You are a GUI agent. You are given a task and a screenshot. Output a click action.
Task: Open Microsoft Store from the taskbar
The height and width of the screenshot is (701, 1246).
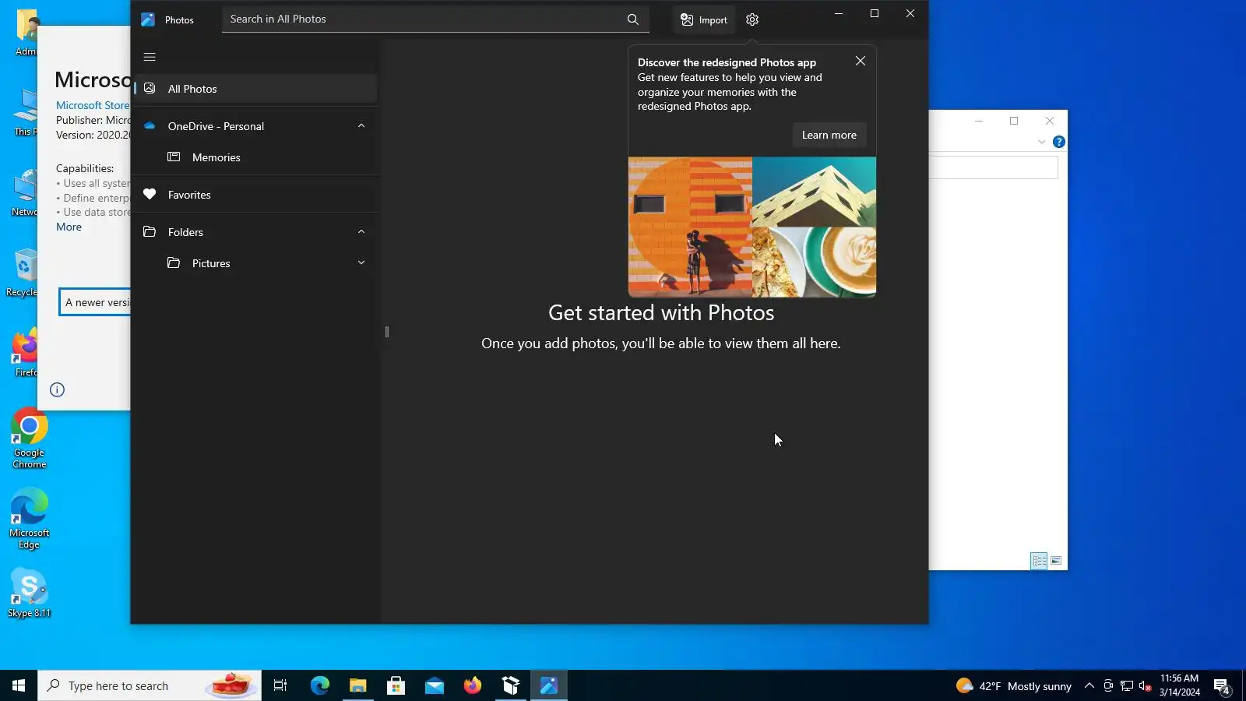tap(396, 685)
